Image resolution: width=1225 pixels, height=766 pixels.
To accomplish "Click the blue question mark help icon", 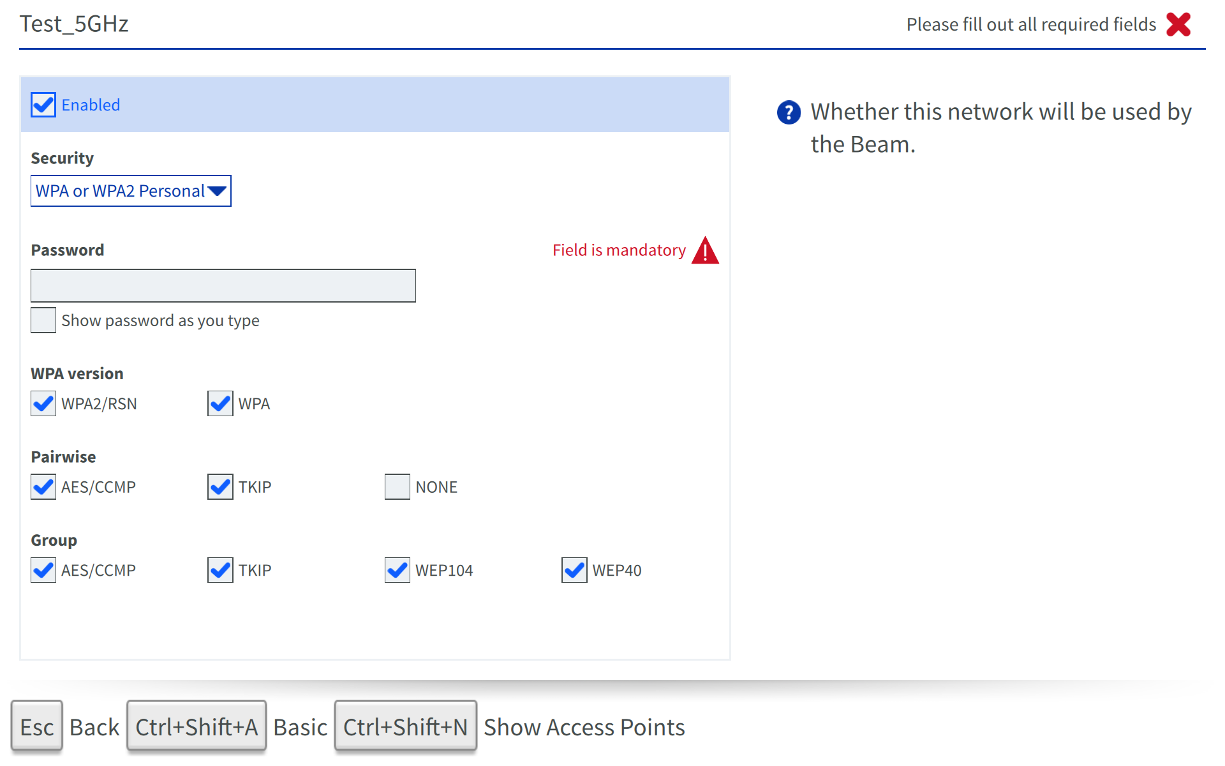I will point(789,112).
